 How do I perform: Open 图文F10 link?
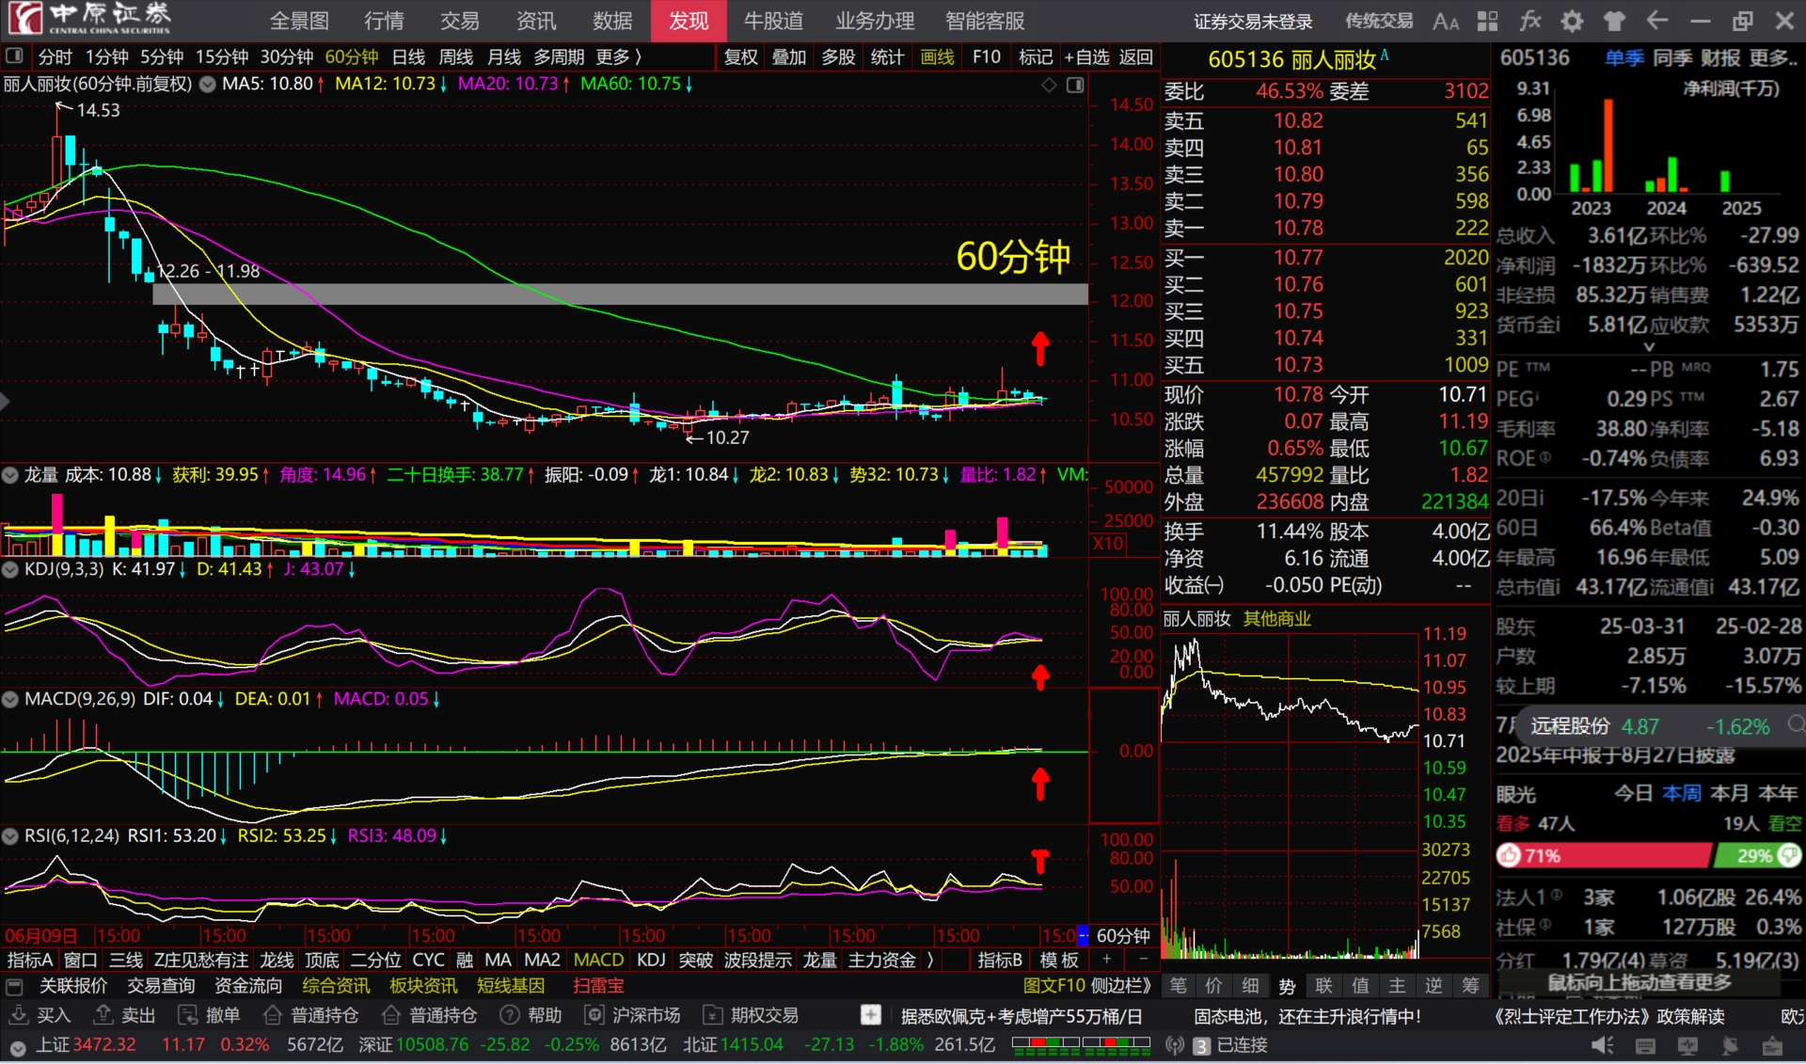tap(1054, 986)
